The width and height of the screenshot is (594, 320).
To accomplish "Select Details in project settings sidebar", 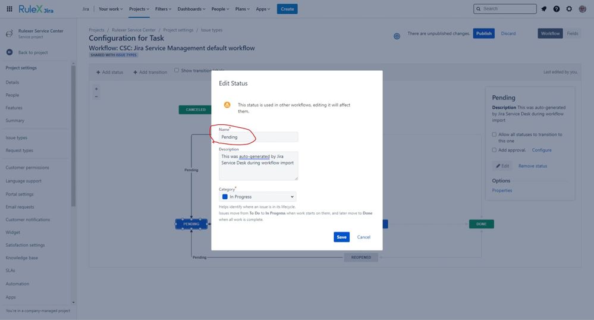I will [x=12, y=82].
